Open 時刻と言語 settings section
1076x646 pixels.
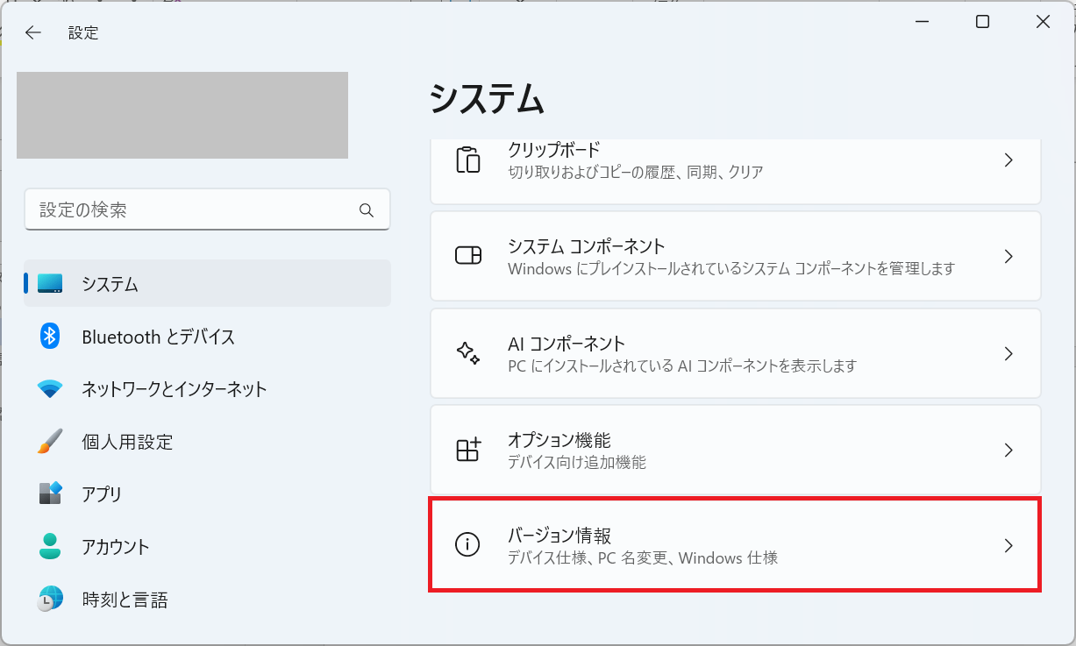click(207, 599)
